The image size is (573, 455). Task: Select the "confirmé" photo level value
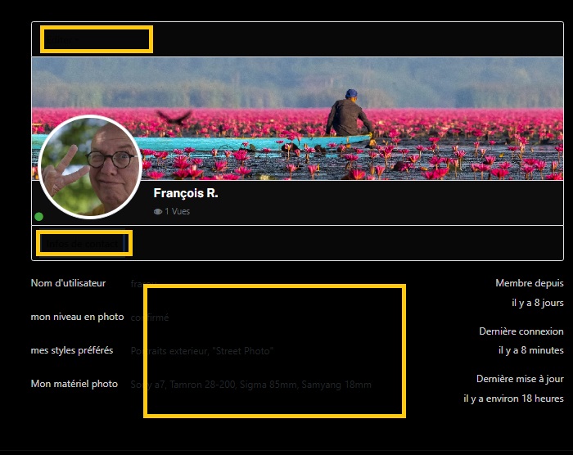[x=150, y=318]
